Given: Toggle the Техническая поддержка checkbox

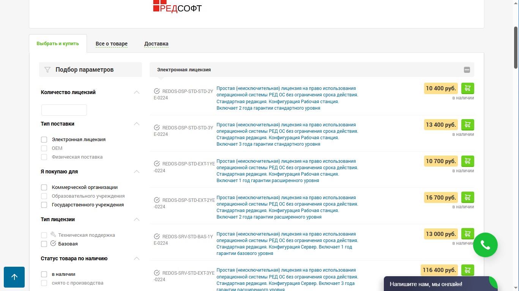Looking at the screenshot, I should (44, 235).
